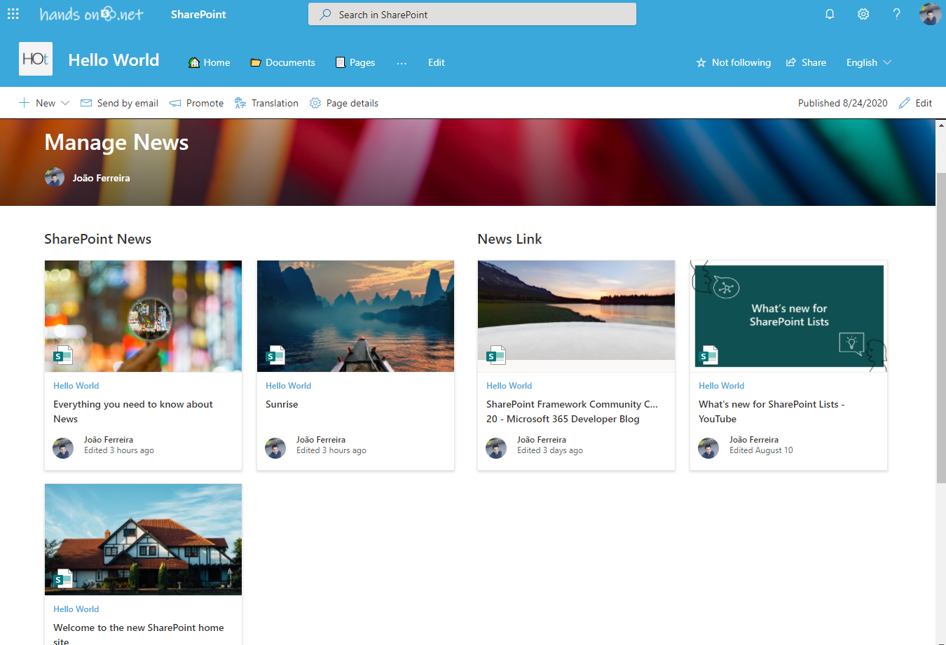Open Everything you need to know about News
Screen dimensions: 946x645
pos(133,412)
